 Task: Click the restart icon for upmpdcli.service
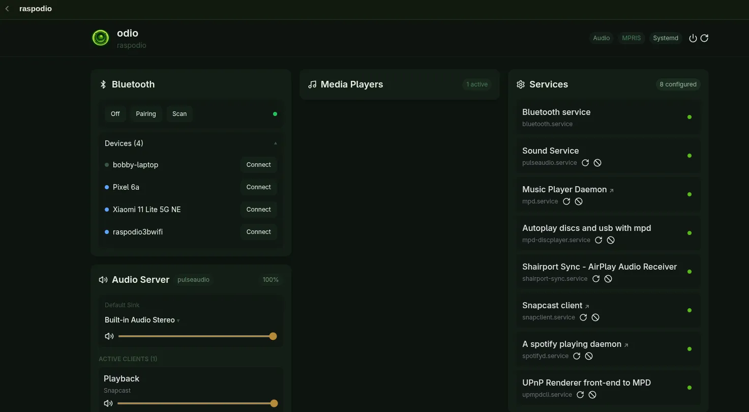(580, 395)
